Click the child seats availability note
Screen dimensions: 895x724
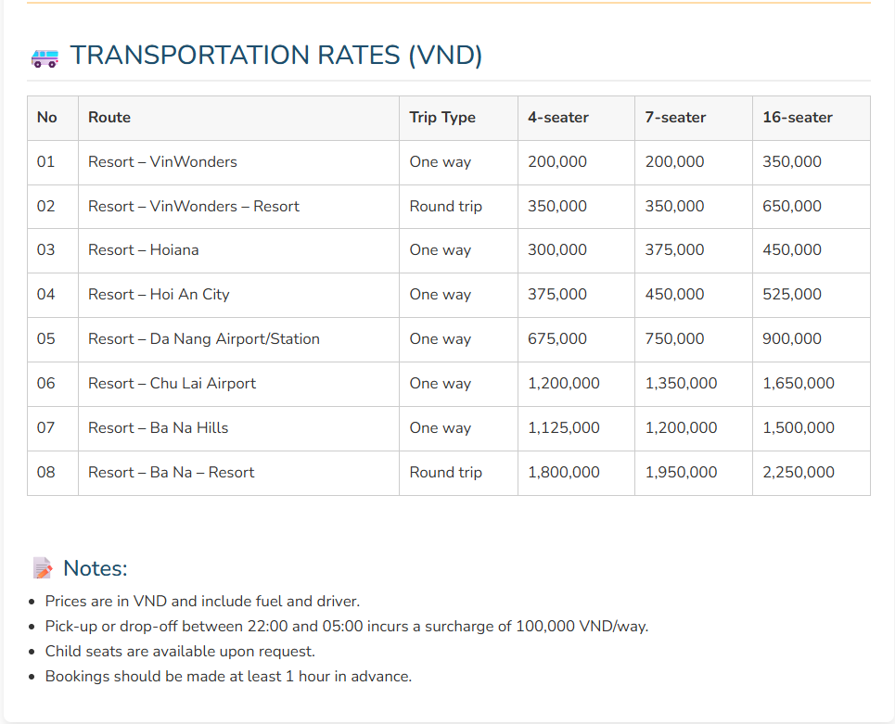(180, 652)
